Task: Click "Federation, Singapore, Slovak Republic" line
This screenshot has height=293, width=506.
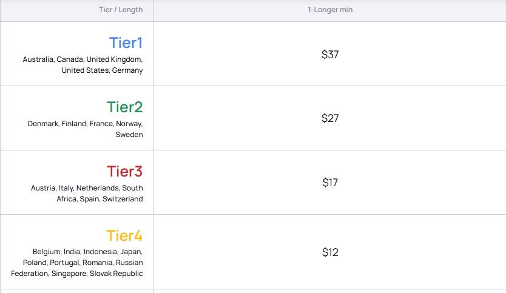Action: click(77, 274)
